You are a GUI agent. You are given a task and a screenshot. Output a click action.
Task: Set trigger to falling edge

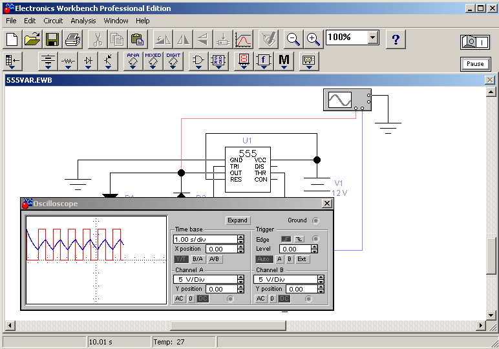(299, 239)
